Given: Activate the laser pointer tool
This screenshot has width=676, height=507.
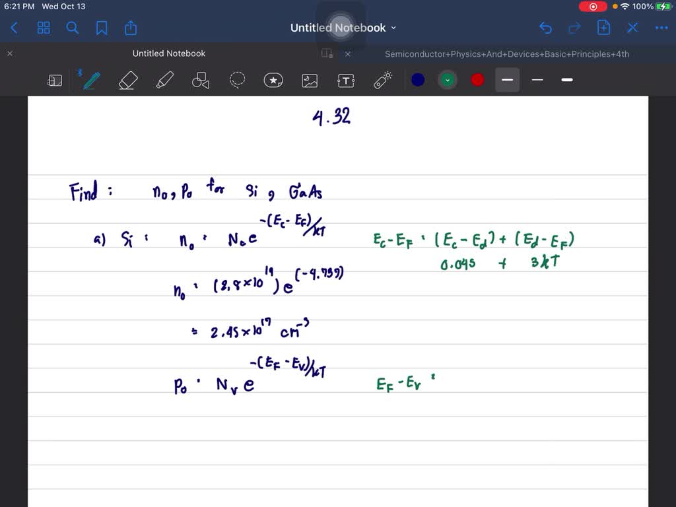Looking at the screenshot, I should pyautogui.click(x=382, y=79).
